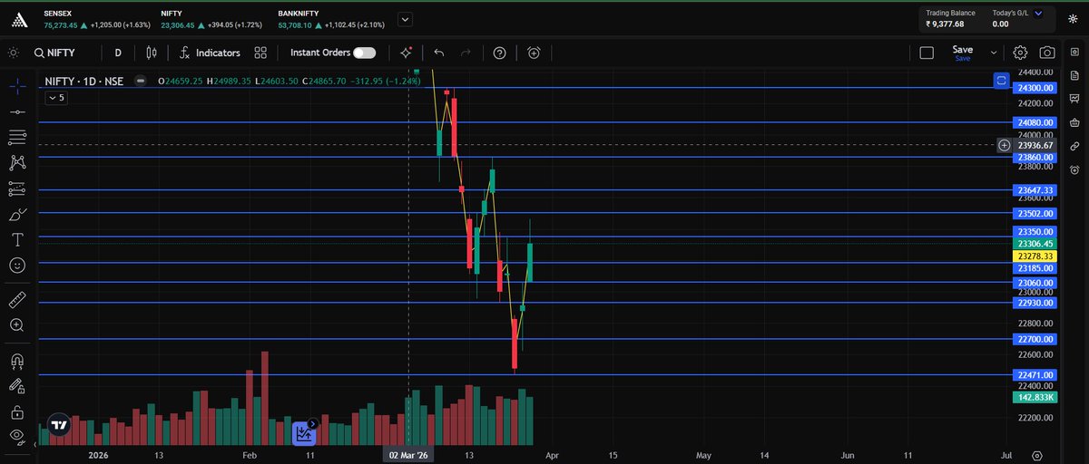Open the D timeframe interval selector
This screenshot has height=464, width=1089.
pyautogui.click(x=118, y=53)
